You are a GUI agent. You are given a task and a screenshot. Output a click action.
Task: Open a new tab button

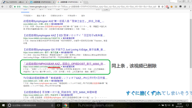(86, 2)
